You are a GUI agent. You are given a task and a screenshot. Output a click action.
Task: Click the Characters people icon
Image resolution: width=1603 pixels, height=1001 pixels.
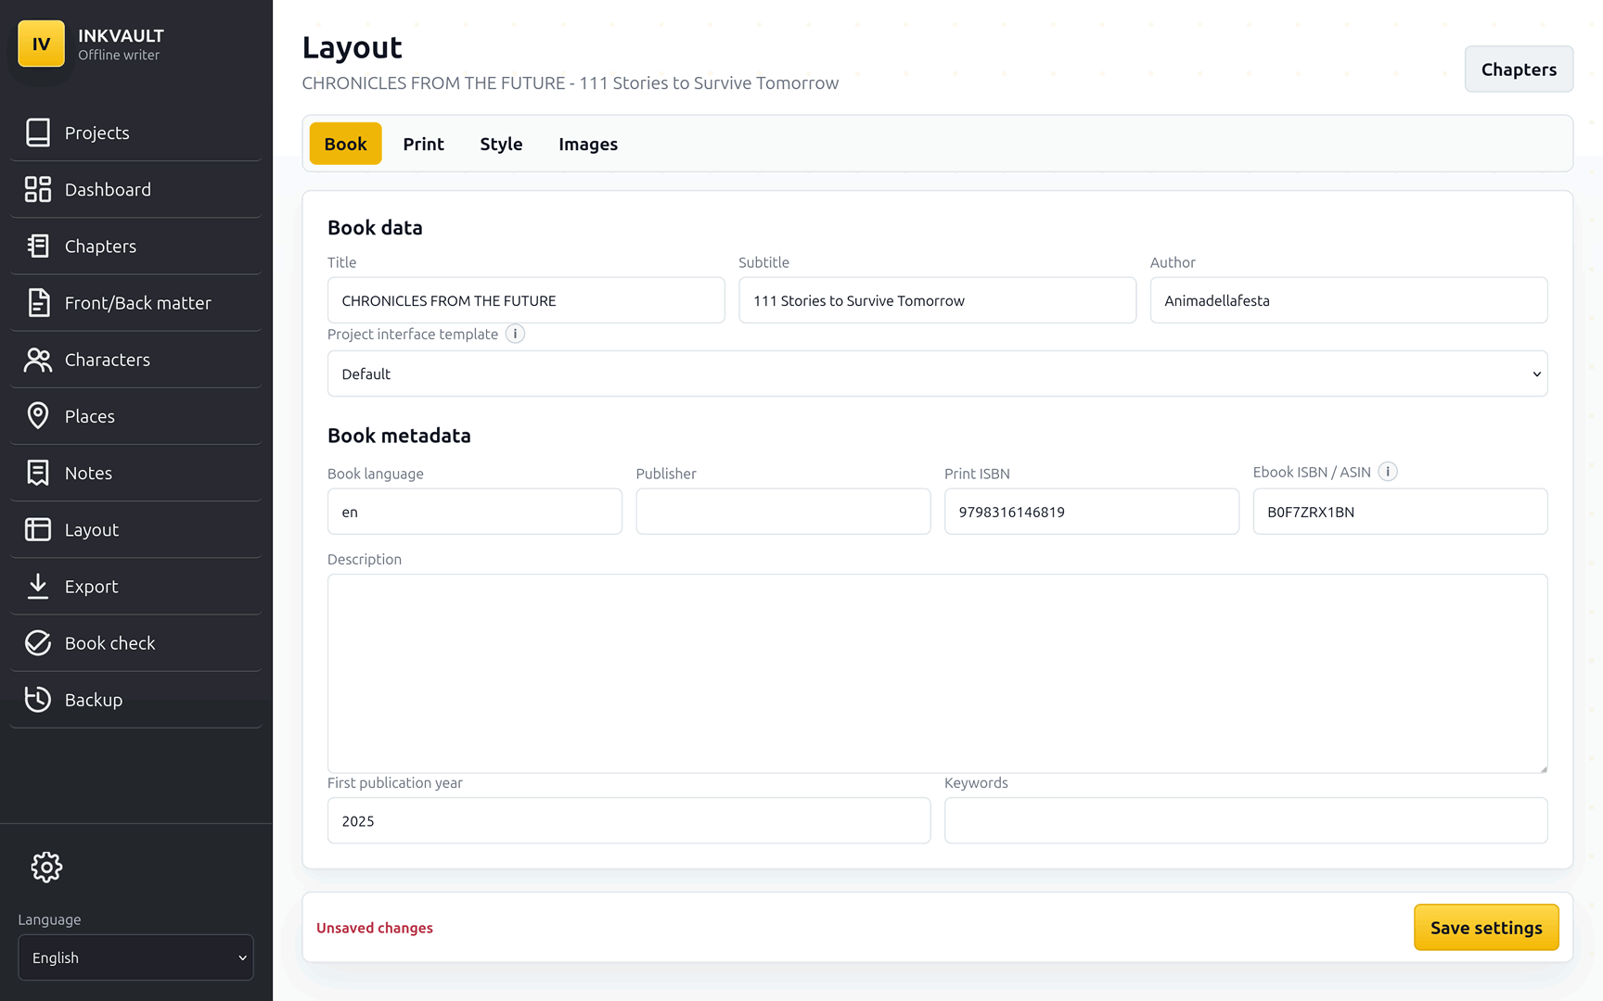pos(38,360)
